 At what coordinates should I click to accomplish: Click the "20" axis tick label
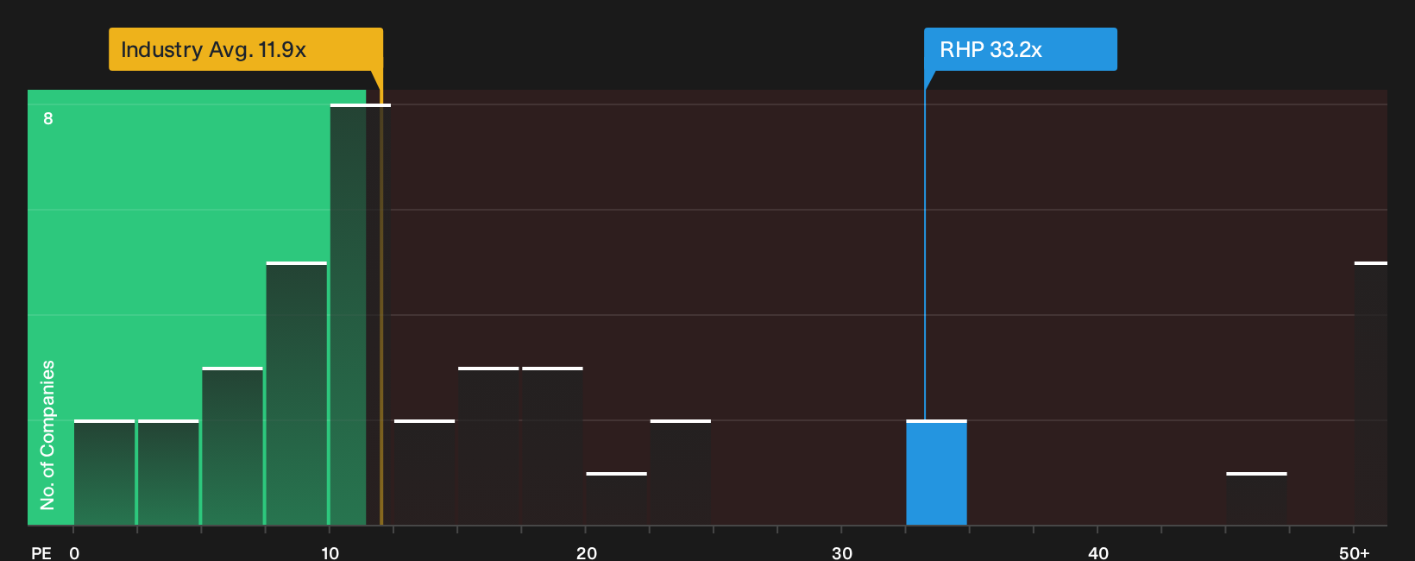tap(587, 552)
